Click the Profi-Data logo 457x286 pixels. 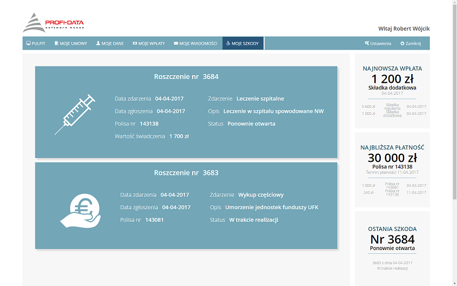tap(53, 22)
